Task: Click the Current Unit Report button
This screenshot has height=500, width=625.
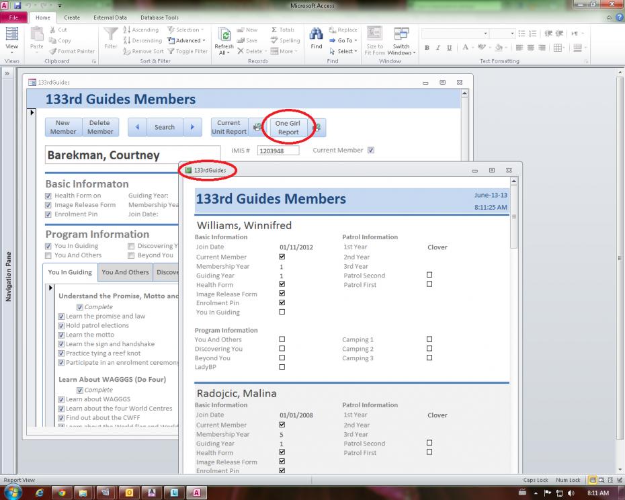Action: pyautogui.click(x=229, y=127)
